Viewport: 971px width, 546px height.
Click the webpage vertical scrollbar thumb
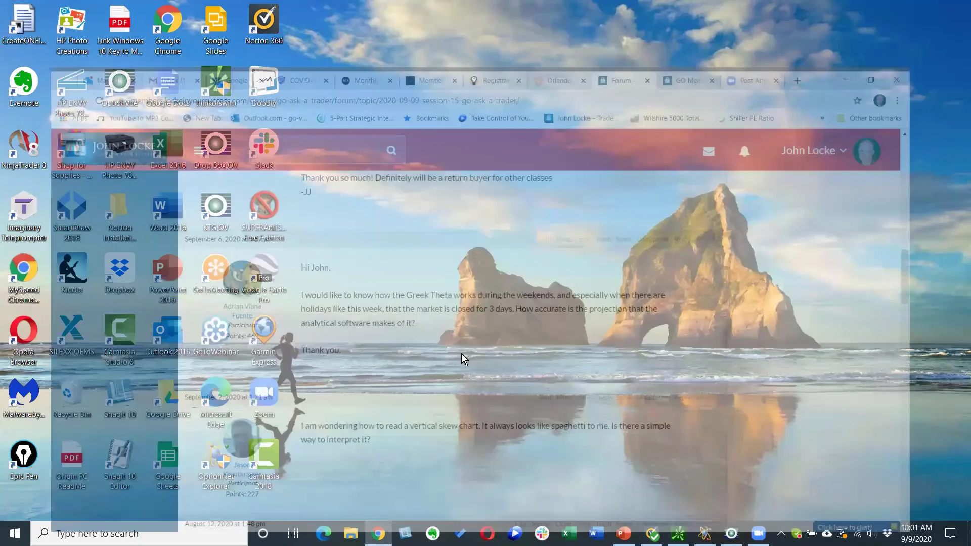click(904, 277)
